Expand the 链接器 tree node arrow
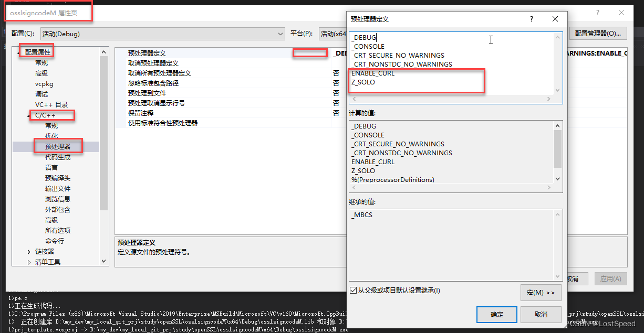The width and height of the screenshot is (644, 333). click(29, 252)
